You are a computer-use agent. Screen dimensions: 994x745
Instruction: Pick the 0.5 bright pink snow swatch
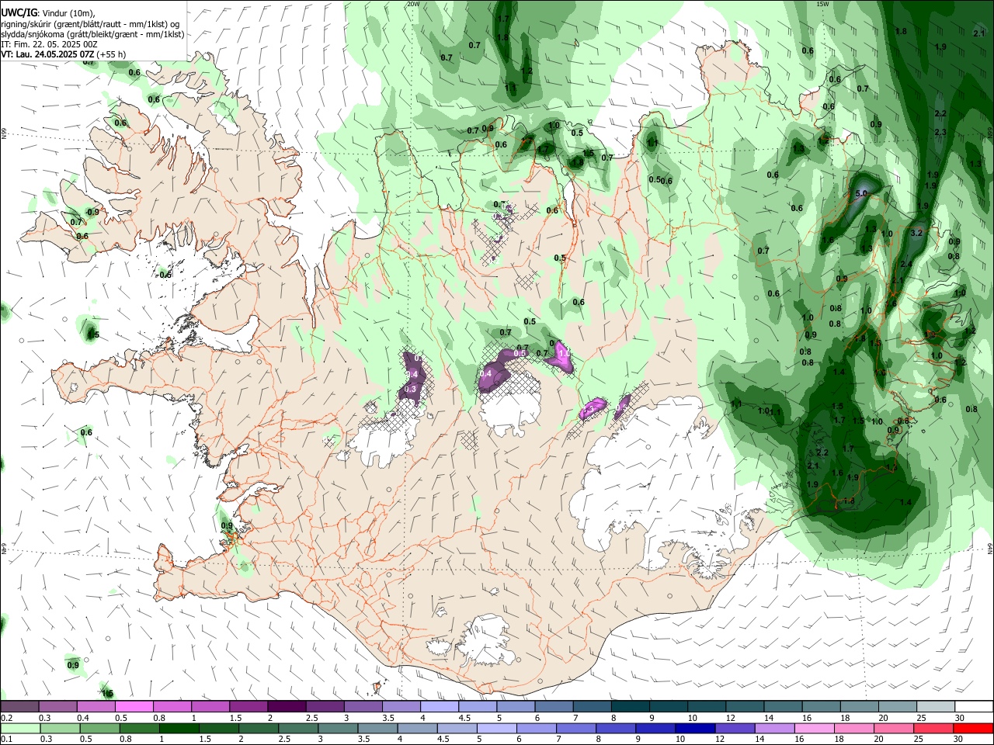[134, 706]
